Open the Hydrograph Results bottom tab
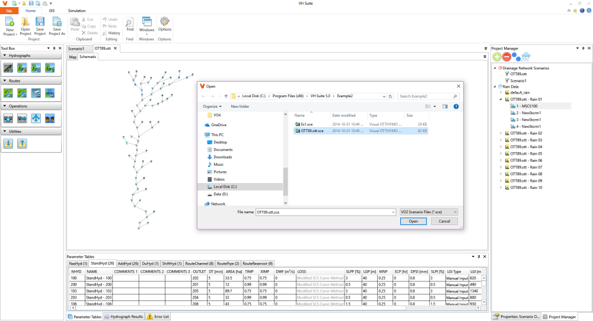Image resolution: width=593 pixels, height=321 pixels. tap(123, 316)
